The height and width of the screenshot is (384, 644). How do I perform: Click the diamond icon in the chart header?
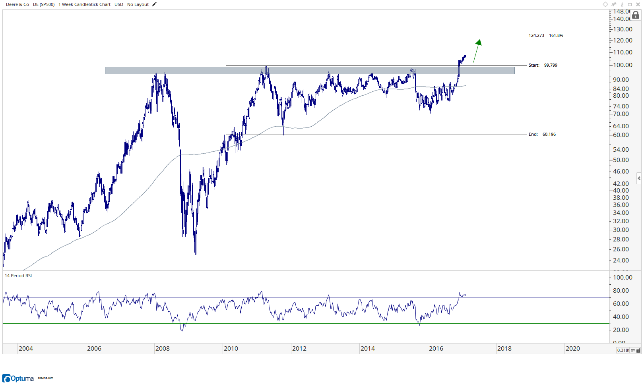(605, 4)
